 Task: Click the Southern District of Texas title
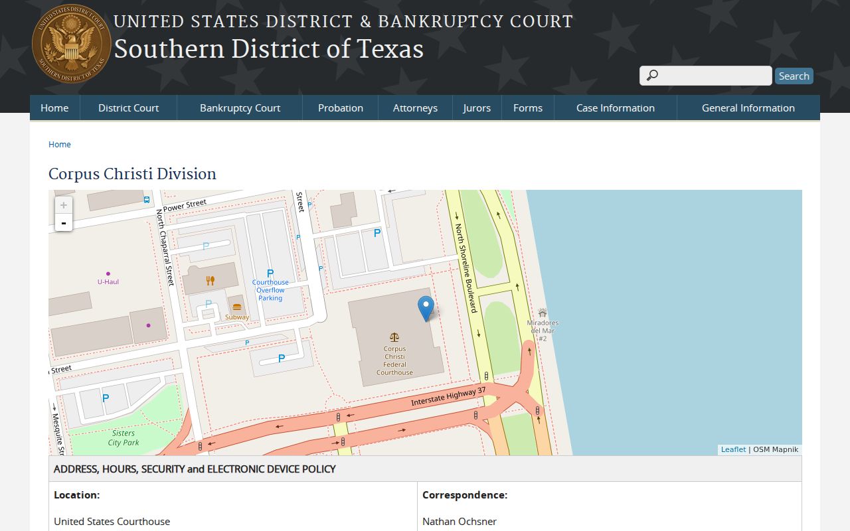[x=269, y=49]
